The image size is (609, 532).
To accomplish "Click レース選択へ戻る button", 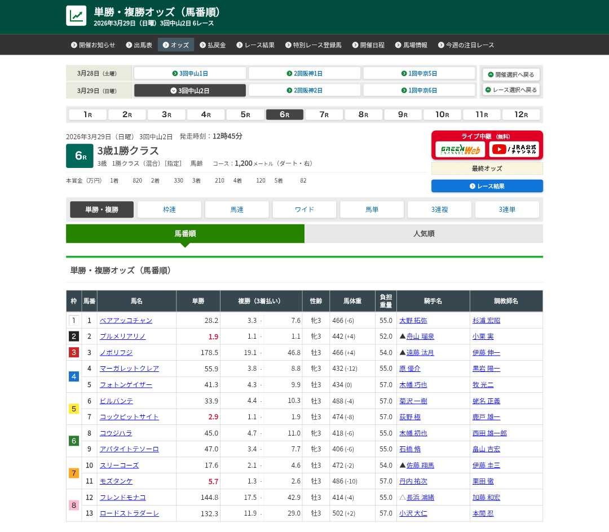I will [511, 90].
